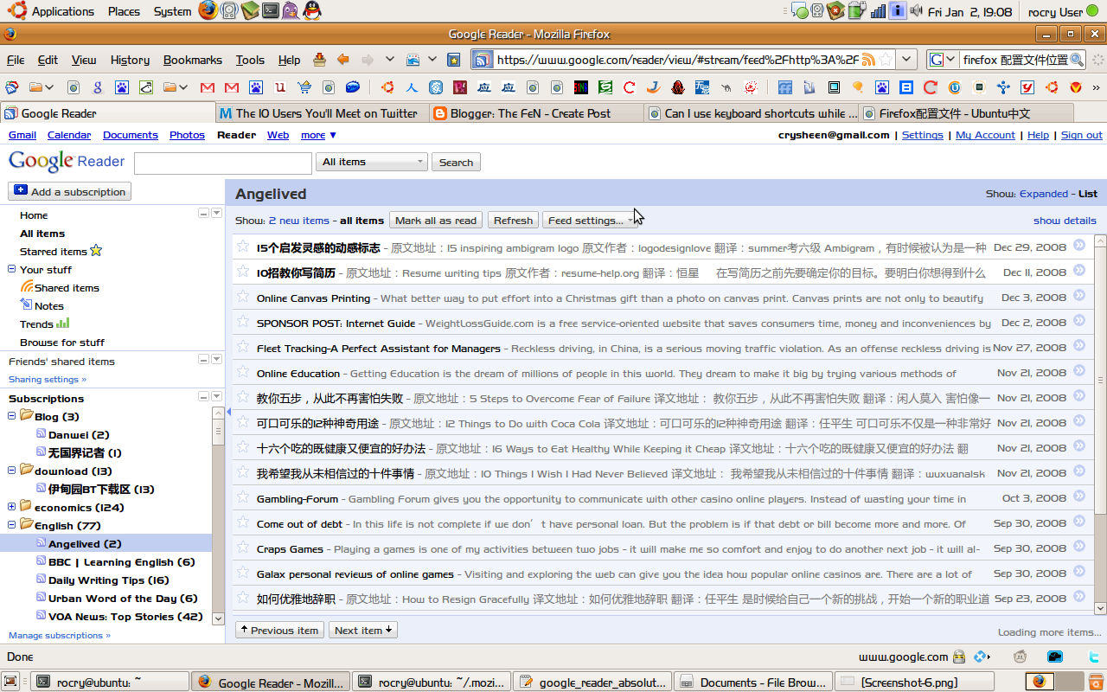Screen dimensions: 1107x692
Task: Select the Daily Writing Tips feed
Action: pyautogui.click(x=109, y=580)
